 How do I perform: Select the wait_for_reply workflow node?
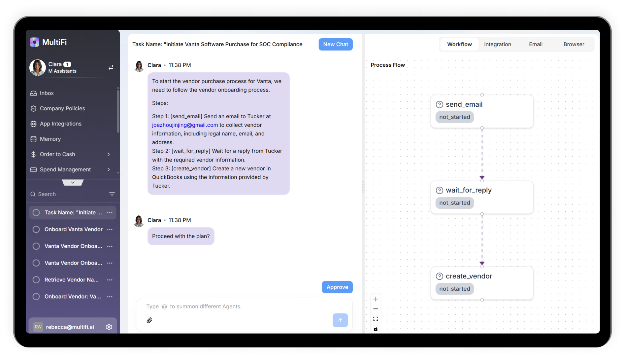[x=482, y=197]
